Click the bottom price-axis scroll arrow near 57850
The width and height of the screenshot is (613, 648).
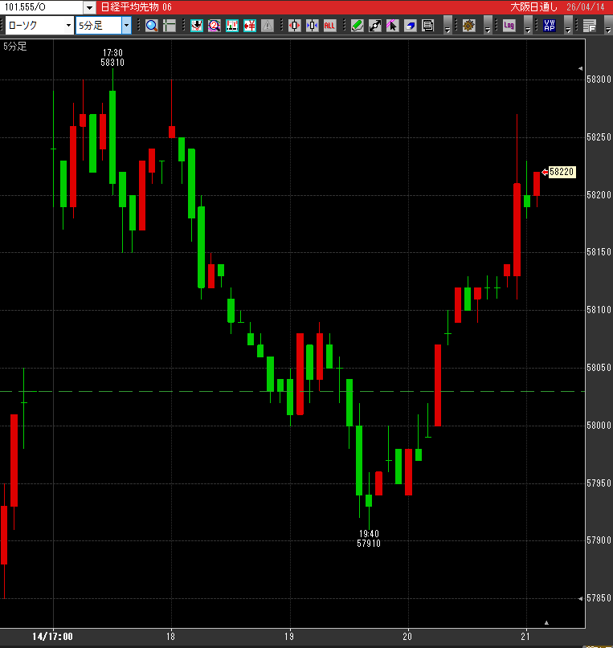(580, 598)
